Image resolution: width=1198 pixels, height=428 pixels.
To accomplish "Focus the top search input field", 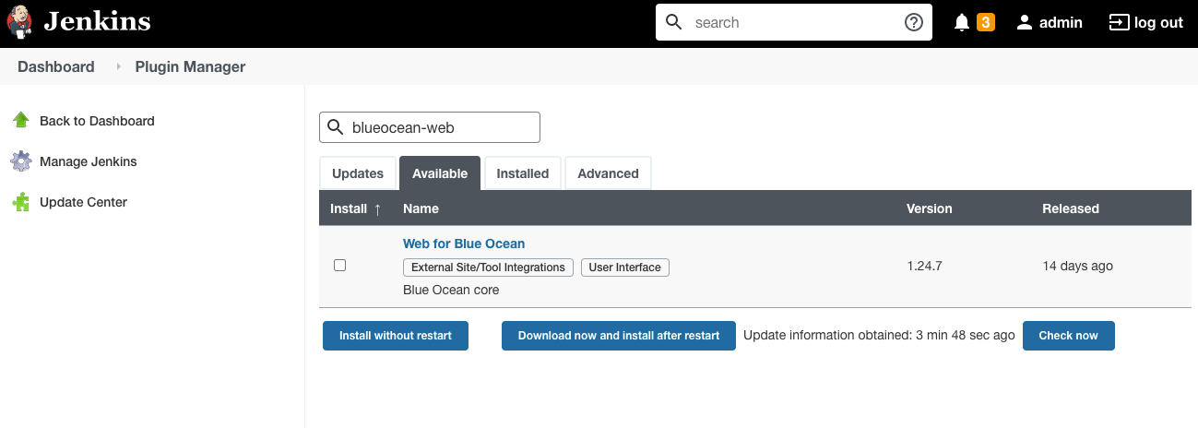I will 793,22.
